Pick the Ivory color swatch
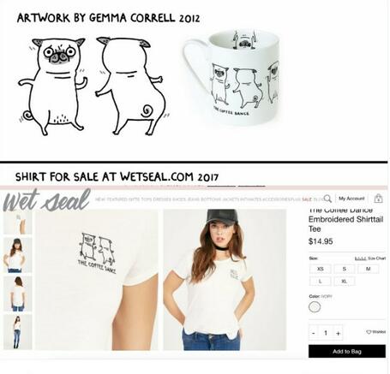Screen dimensions: 390x374 (315, 307)
